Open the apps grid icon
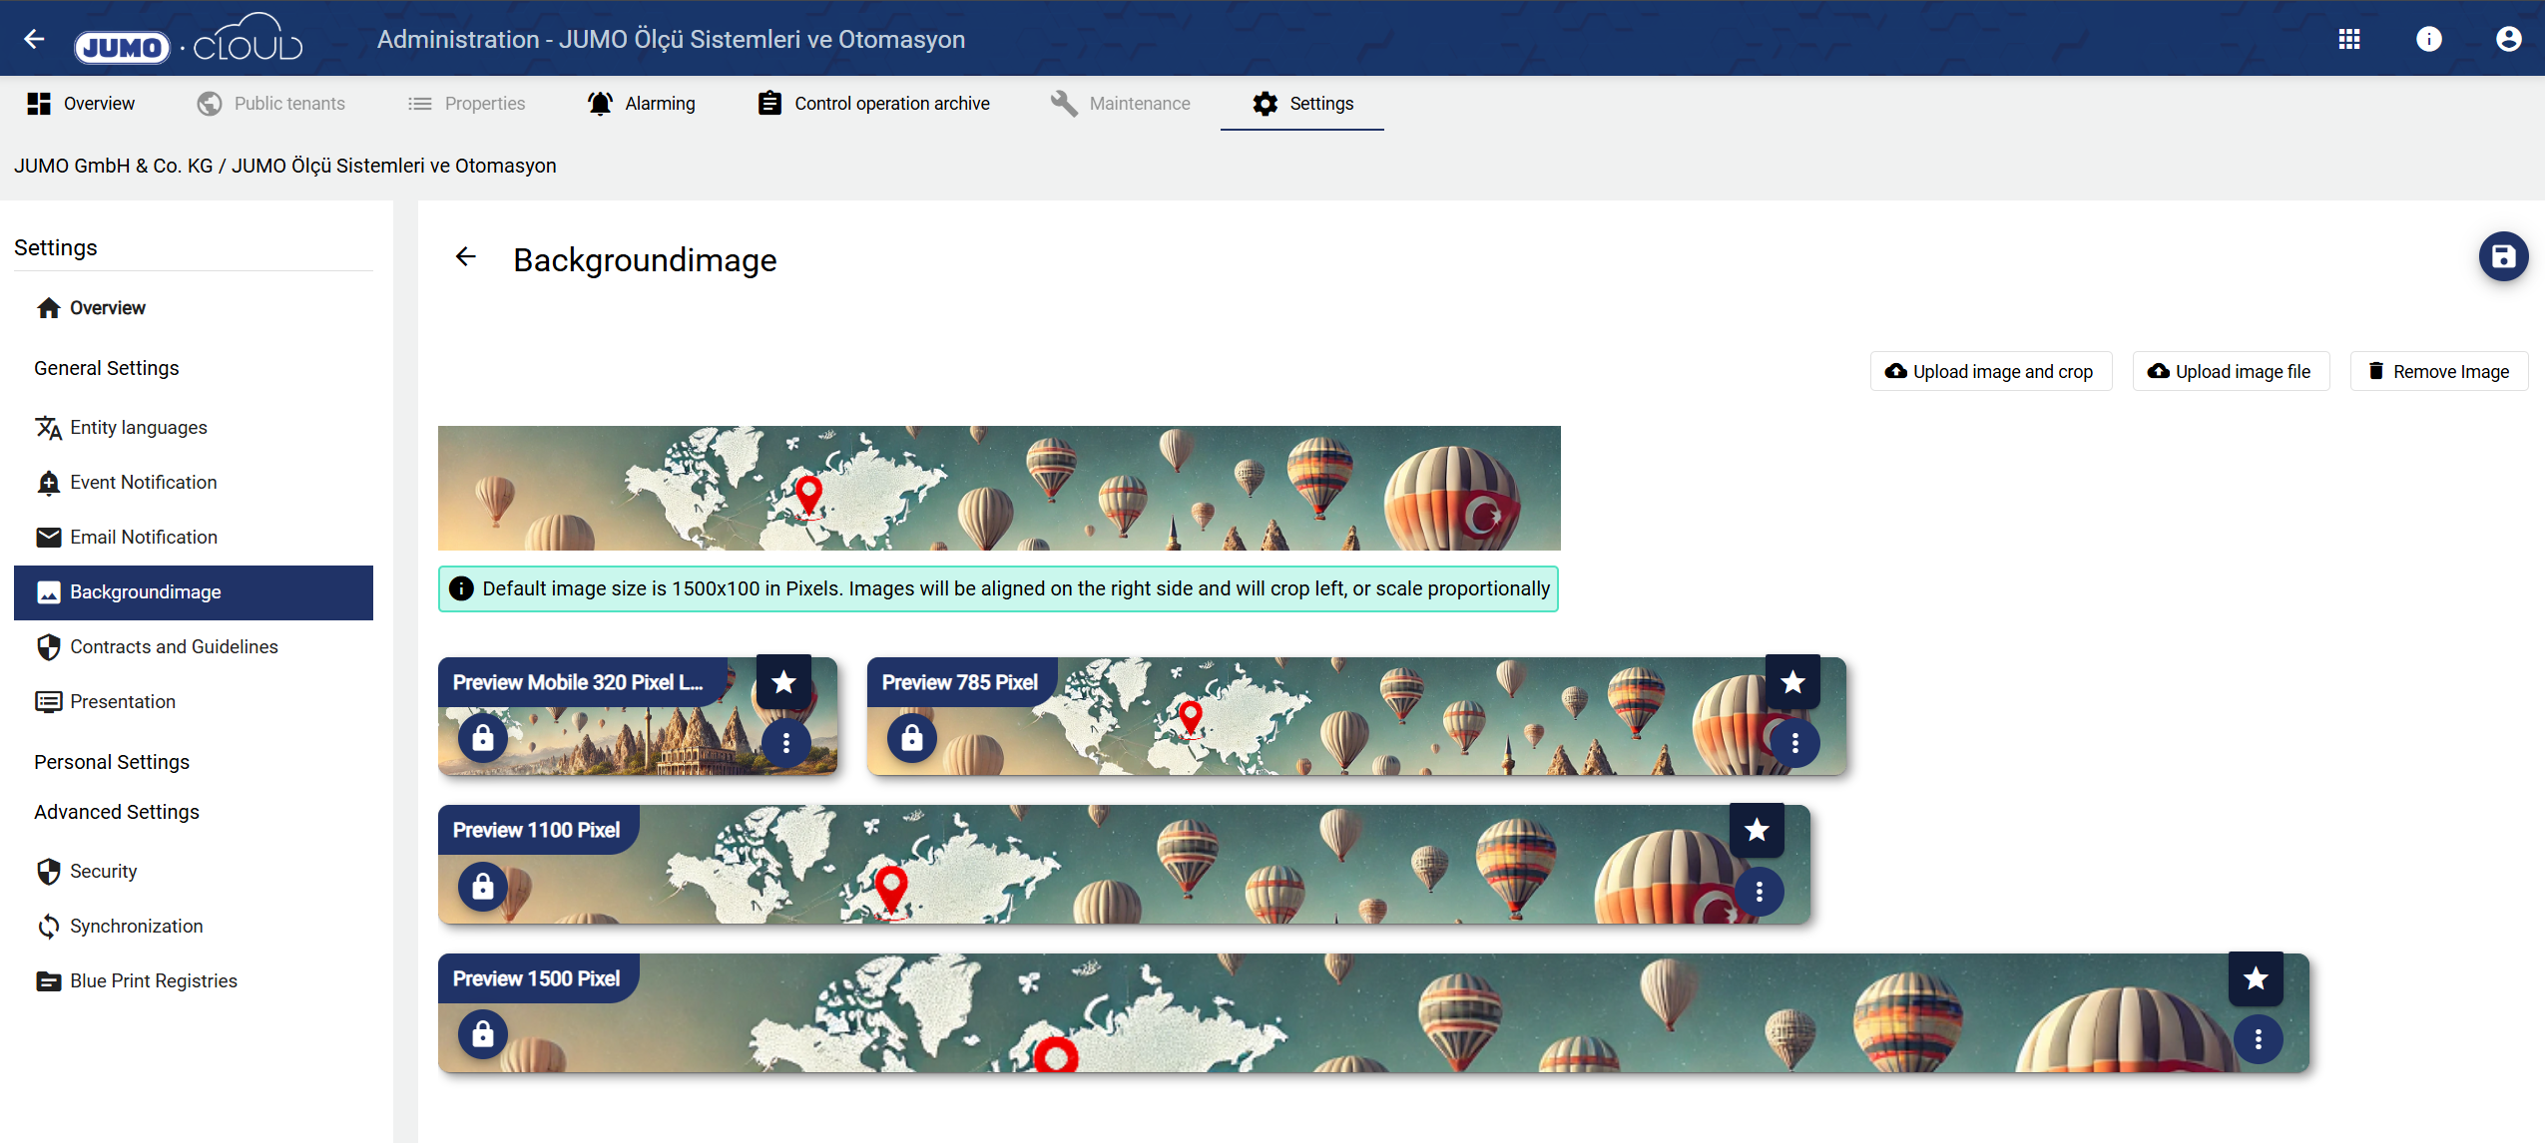Image resolution: width=2545 pixels, height=1143 pixels. coord(2348,39)
